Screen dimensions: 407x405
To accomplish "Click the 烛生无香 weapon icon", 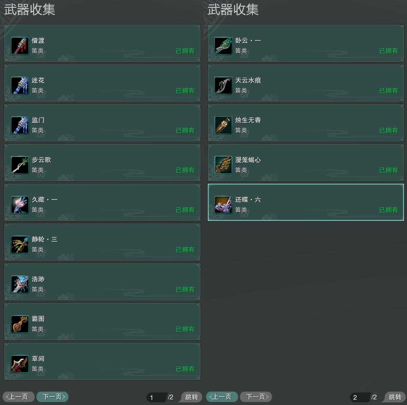I will pos(223,125).
